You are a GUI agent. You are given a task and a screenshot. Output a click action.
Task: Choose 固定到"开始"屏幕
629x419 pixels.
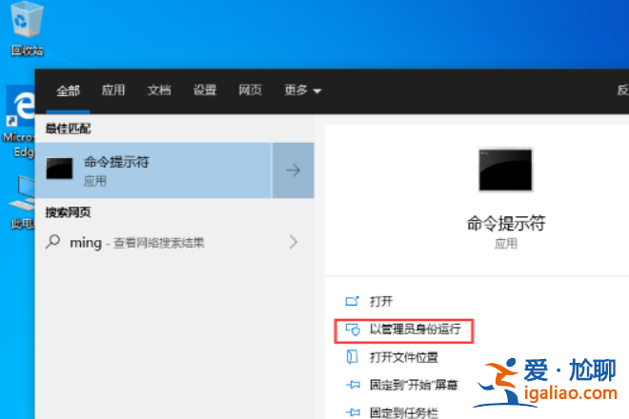point(414,386)
